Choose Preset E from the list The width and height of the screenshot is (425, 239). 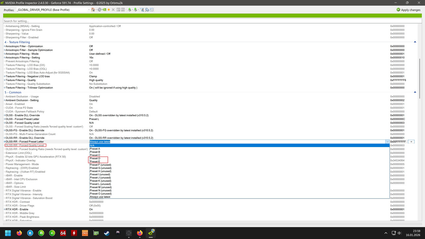(239, 162)
